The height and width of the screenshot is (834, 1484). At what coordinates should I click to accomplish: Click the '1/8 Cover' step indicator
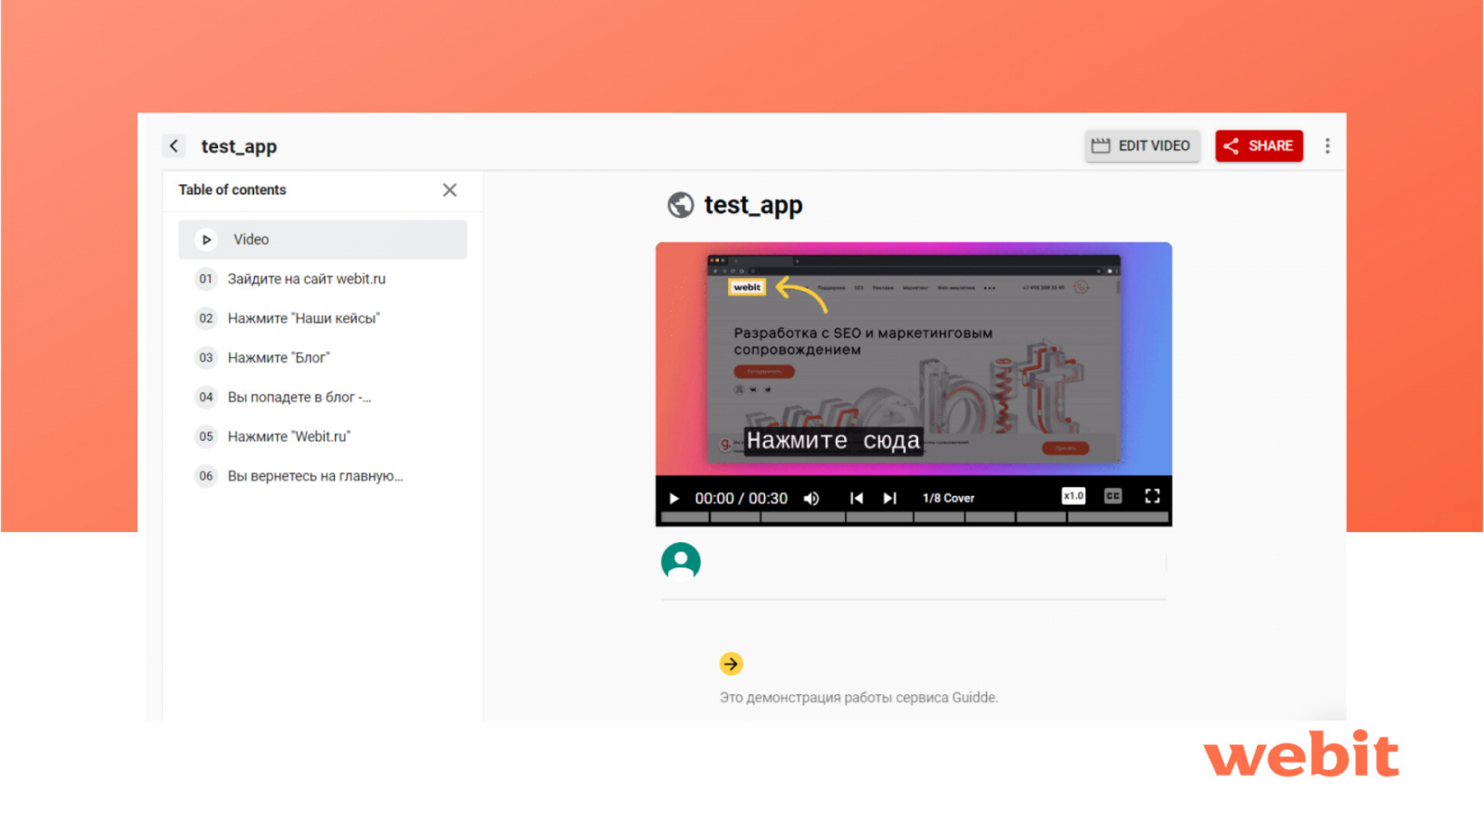(x=948, y=499)
